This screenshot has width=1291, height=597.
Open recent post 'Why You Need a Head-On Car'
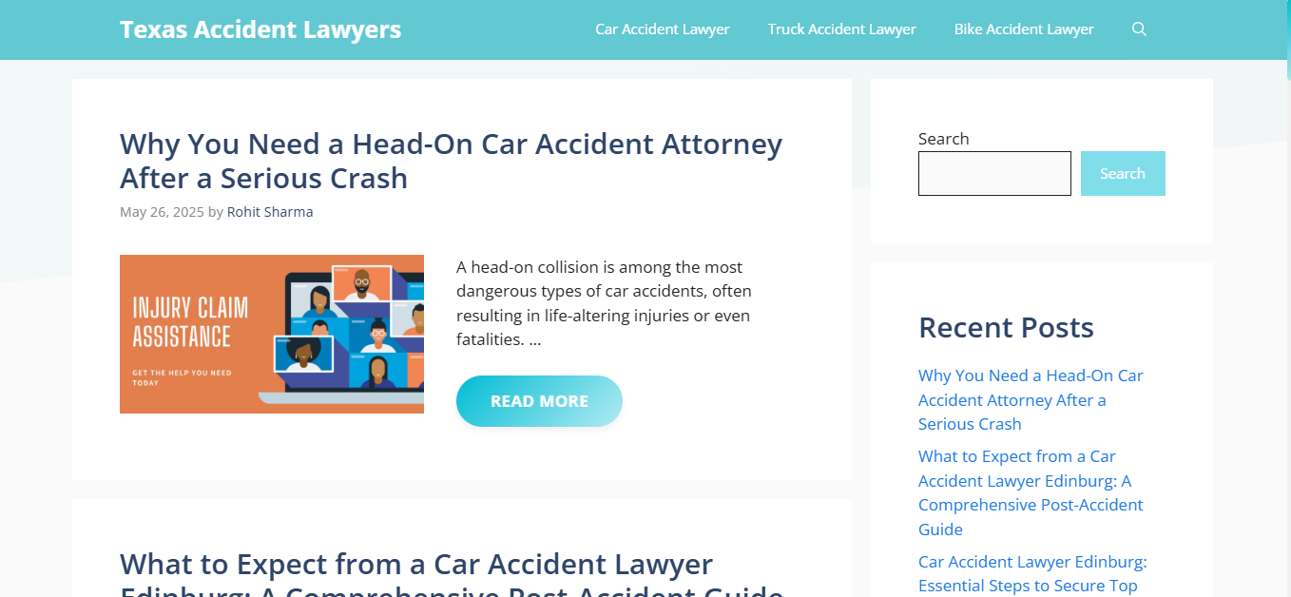point(1031,400)
